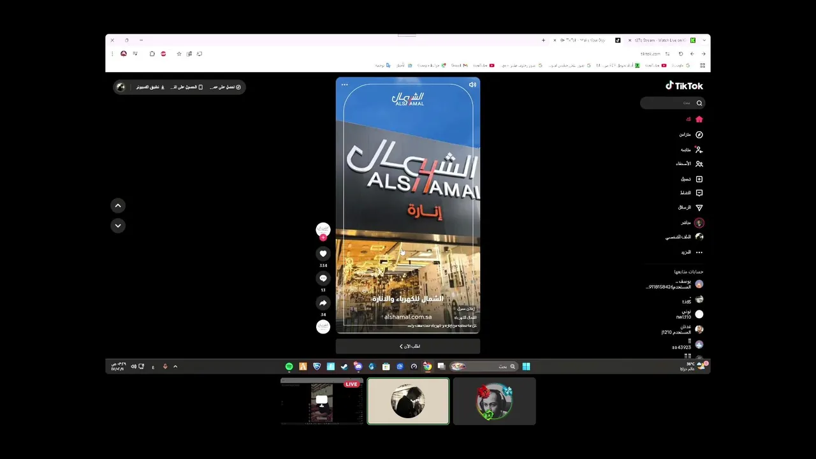Open the video three-dots options menu
Image resolution: width=816 pixels, height=459 pixels.
[x=345, y=84]
